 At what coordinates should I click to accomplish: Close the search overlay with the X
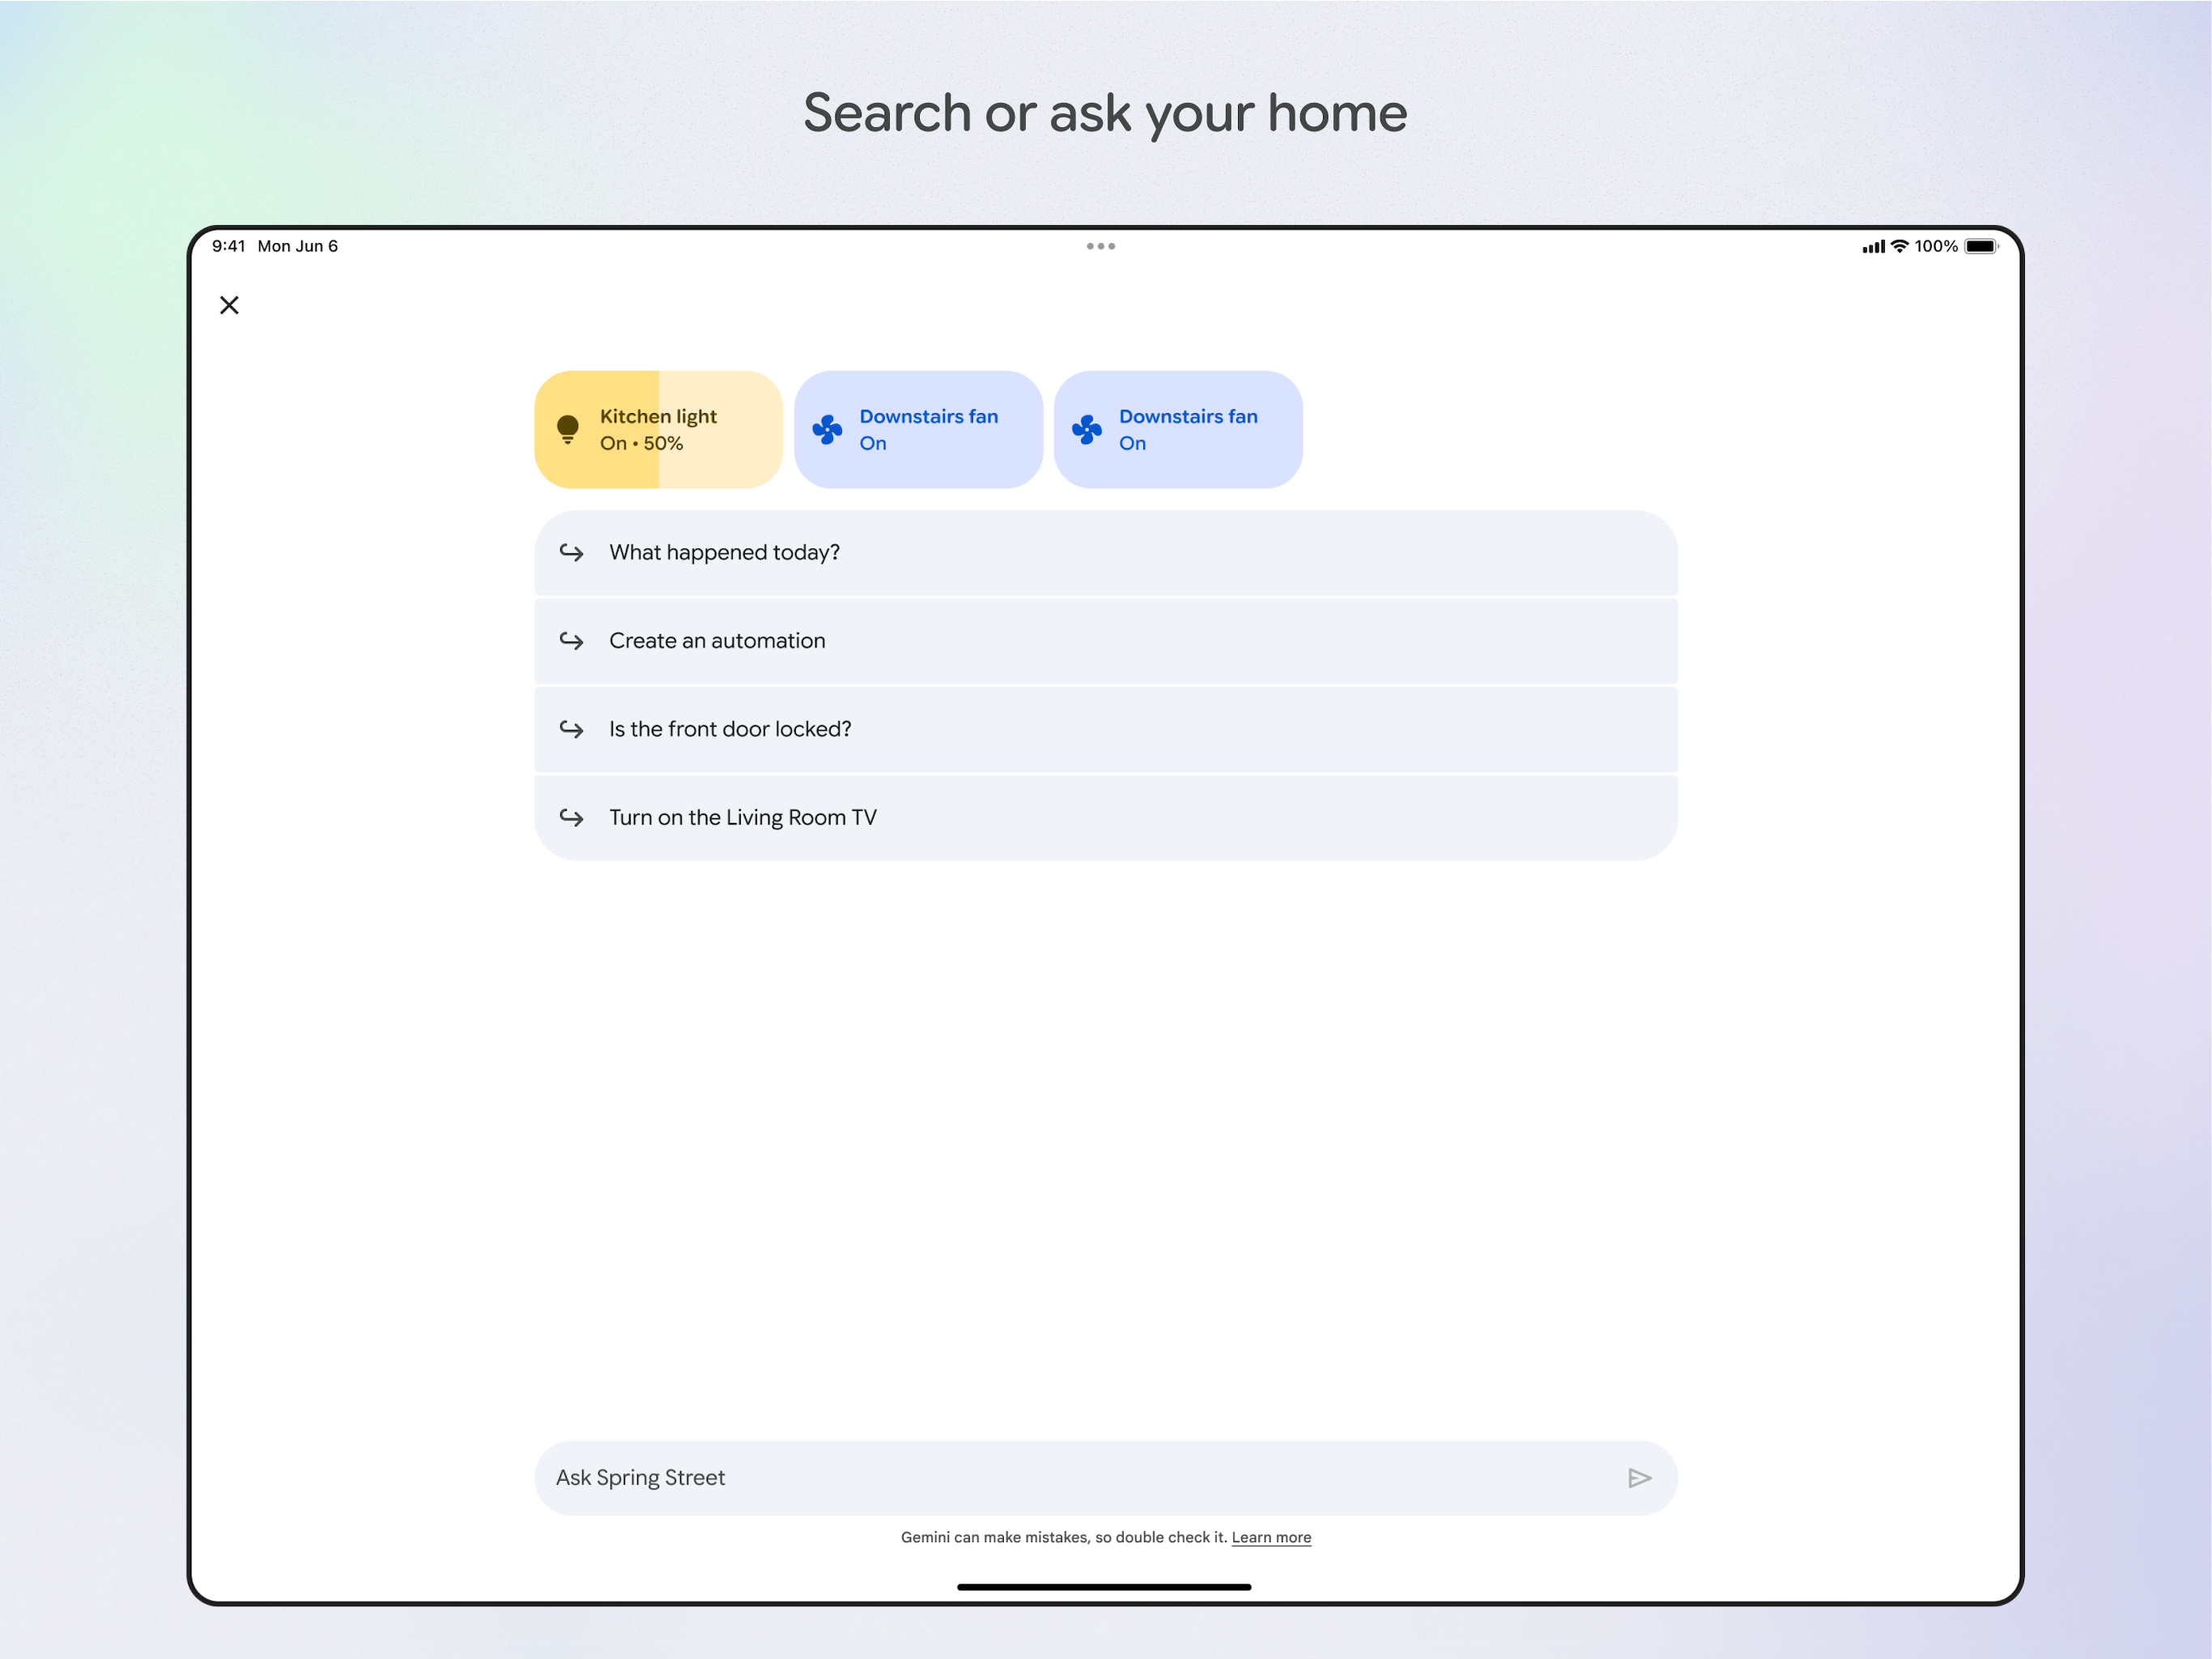(x=229, y=305)
